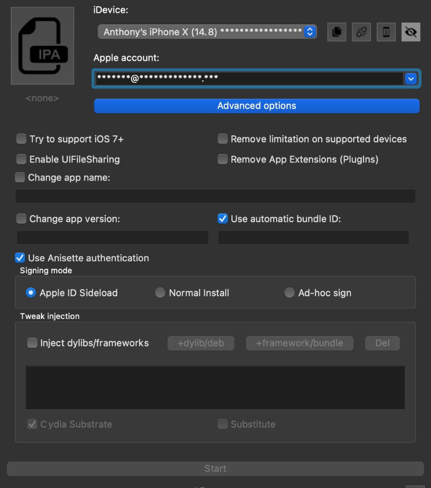Image resolution: width=431 pixels, height=488 pixels.
Task: Click the pairing link icon
Action: (x=361, y=32)
